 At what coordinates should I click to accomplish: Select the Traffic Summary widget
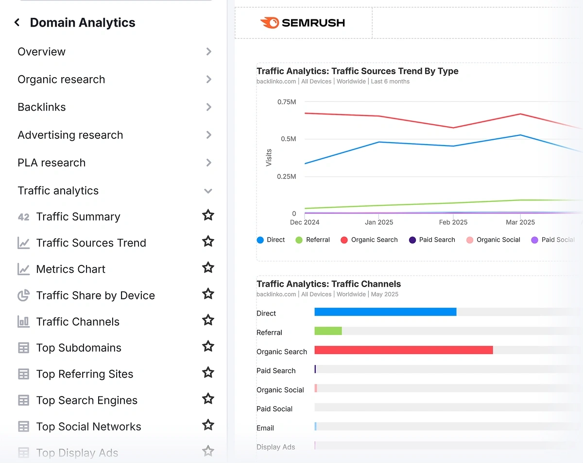[x=78, y=217]
